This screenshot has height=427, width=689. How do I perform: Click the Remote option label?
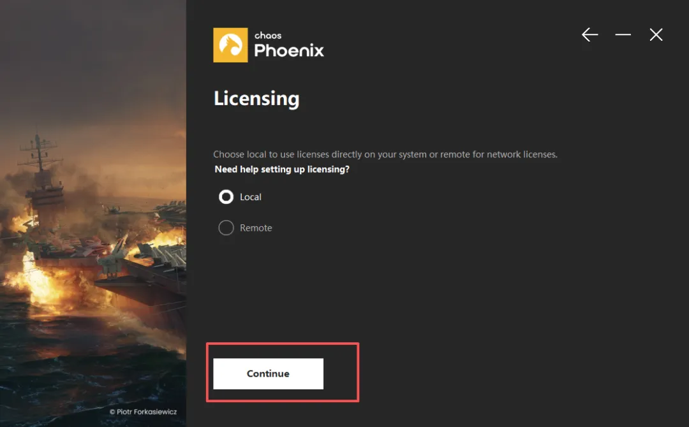256,228
